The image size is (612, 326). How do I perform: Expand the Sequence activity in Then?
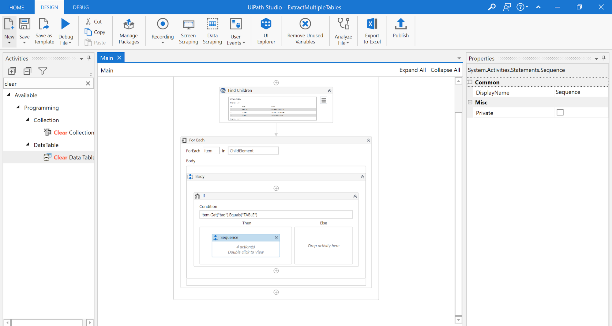[276, 238]
